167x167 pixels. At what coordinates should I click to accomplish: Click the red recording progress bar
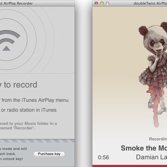click(130, 166)
